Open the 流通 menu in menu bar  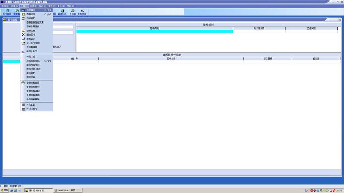pos(32,6)
